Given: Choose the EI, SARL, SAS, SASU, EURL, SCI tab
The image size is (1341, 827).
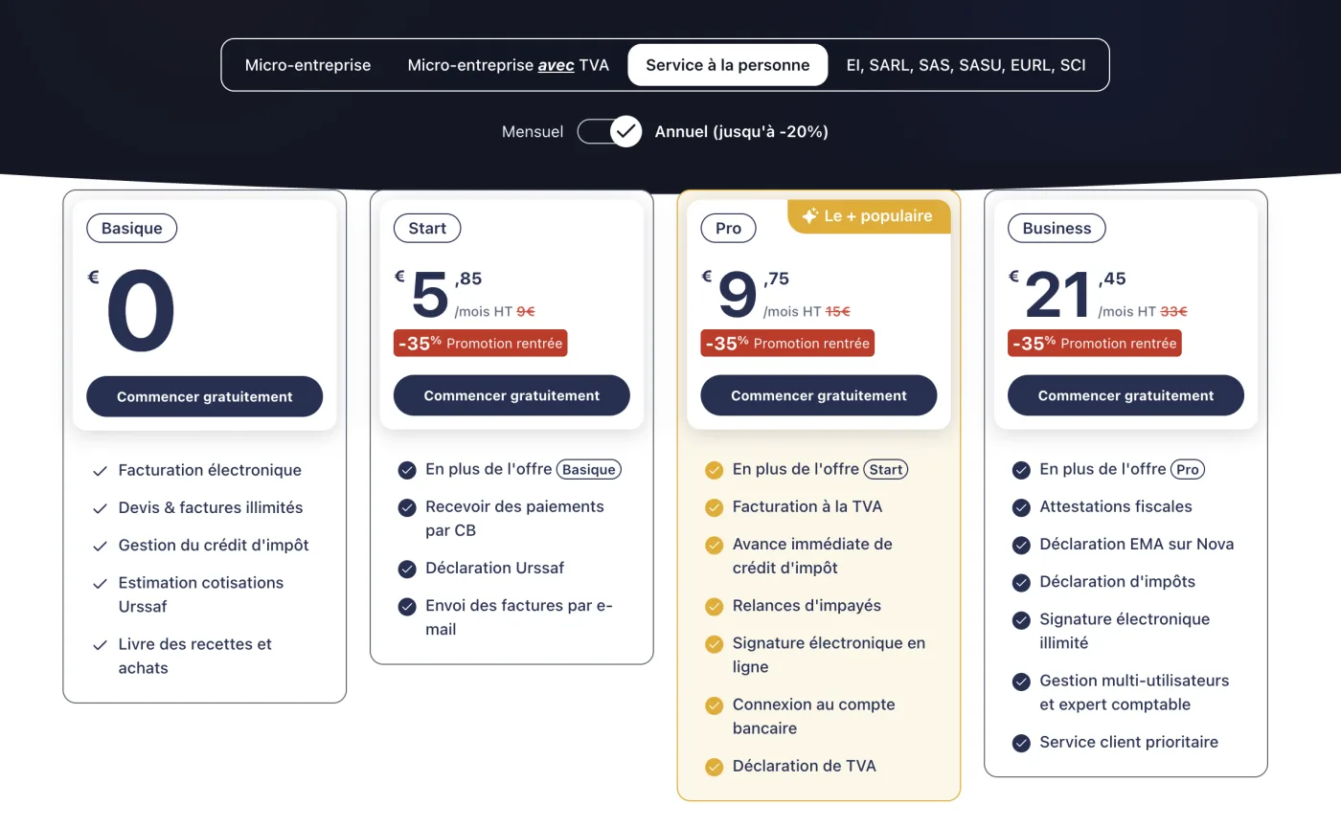Looking at the screenshot, I should click(966, 65).
